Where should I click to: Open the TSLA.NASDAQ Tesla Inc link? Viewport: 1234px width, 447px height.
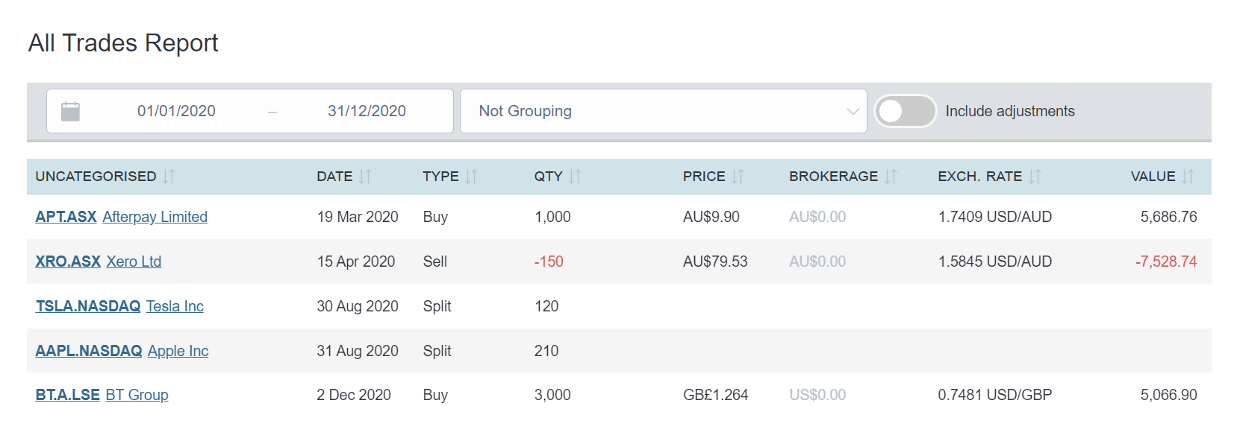pyautogui.click(x=119, y=306)
